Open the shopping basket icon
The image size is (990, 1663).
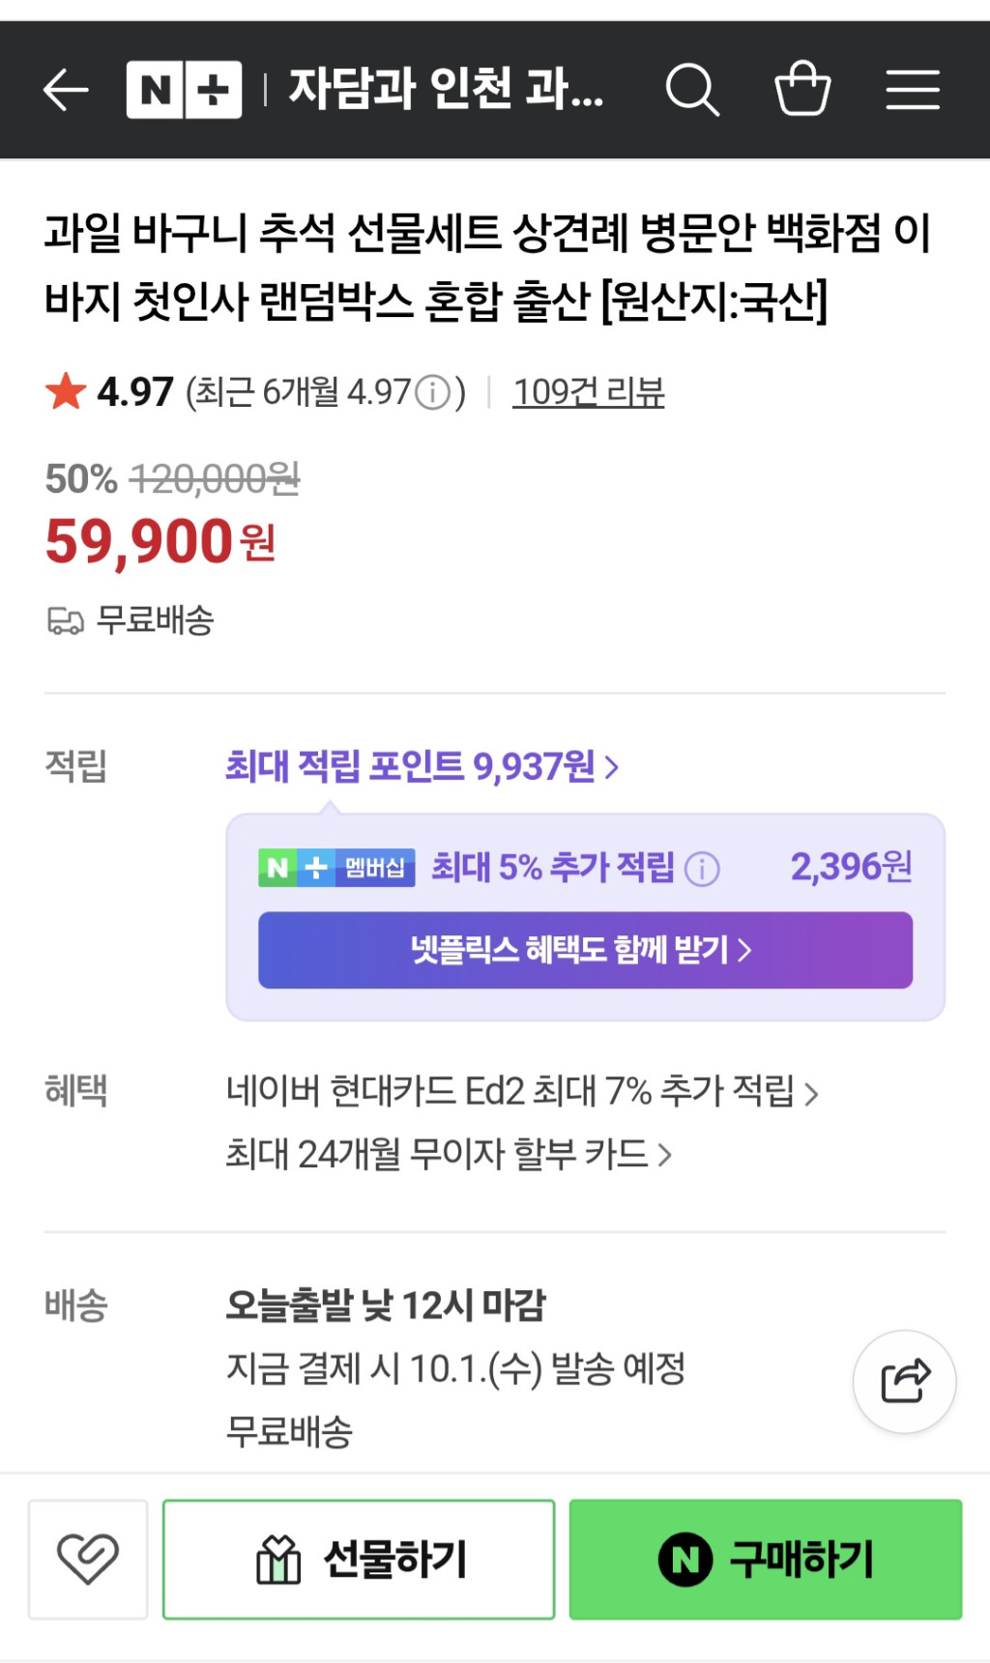coord(802,89)
